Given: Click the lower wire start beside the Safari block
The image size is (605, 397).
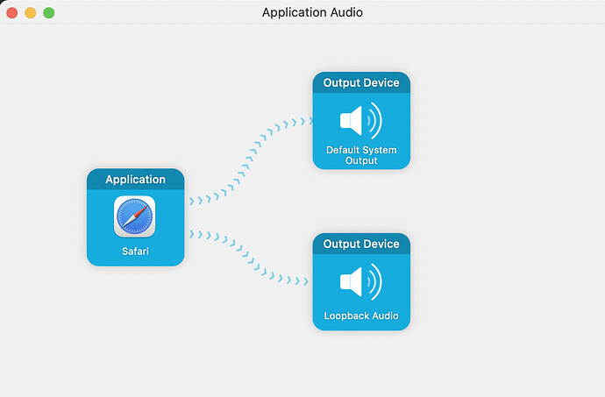Looking at the screenshot, I should [x=194, y=233].
